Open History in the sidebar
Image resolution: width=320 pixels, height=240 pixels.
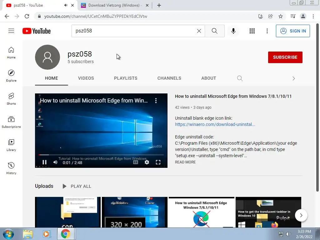click(11, 168)
